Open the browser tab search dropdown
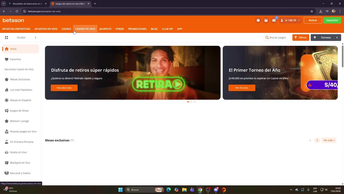 pyautogui.click(x=3, y=4)
